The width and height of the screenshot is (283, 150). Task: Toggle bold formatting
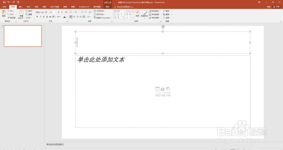click(37, 17)
